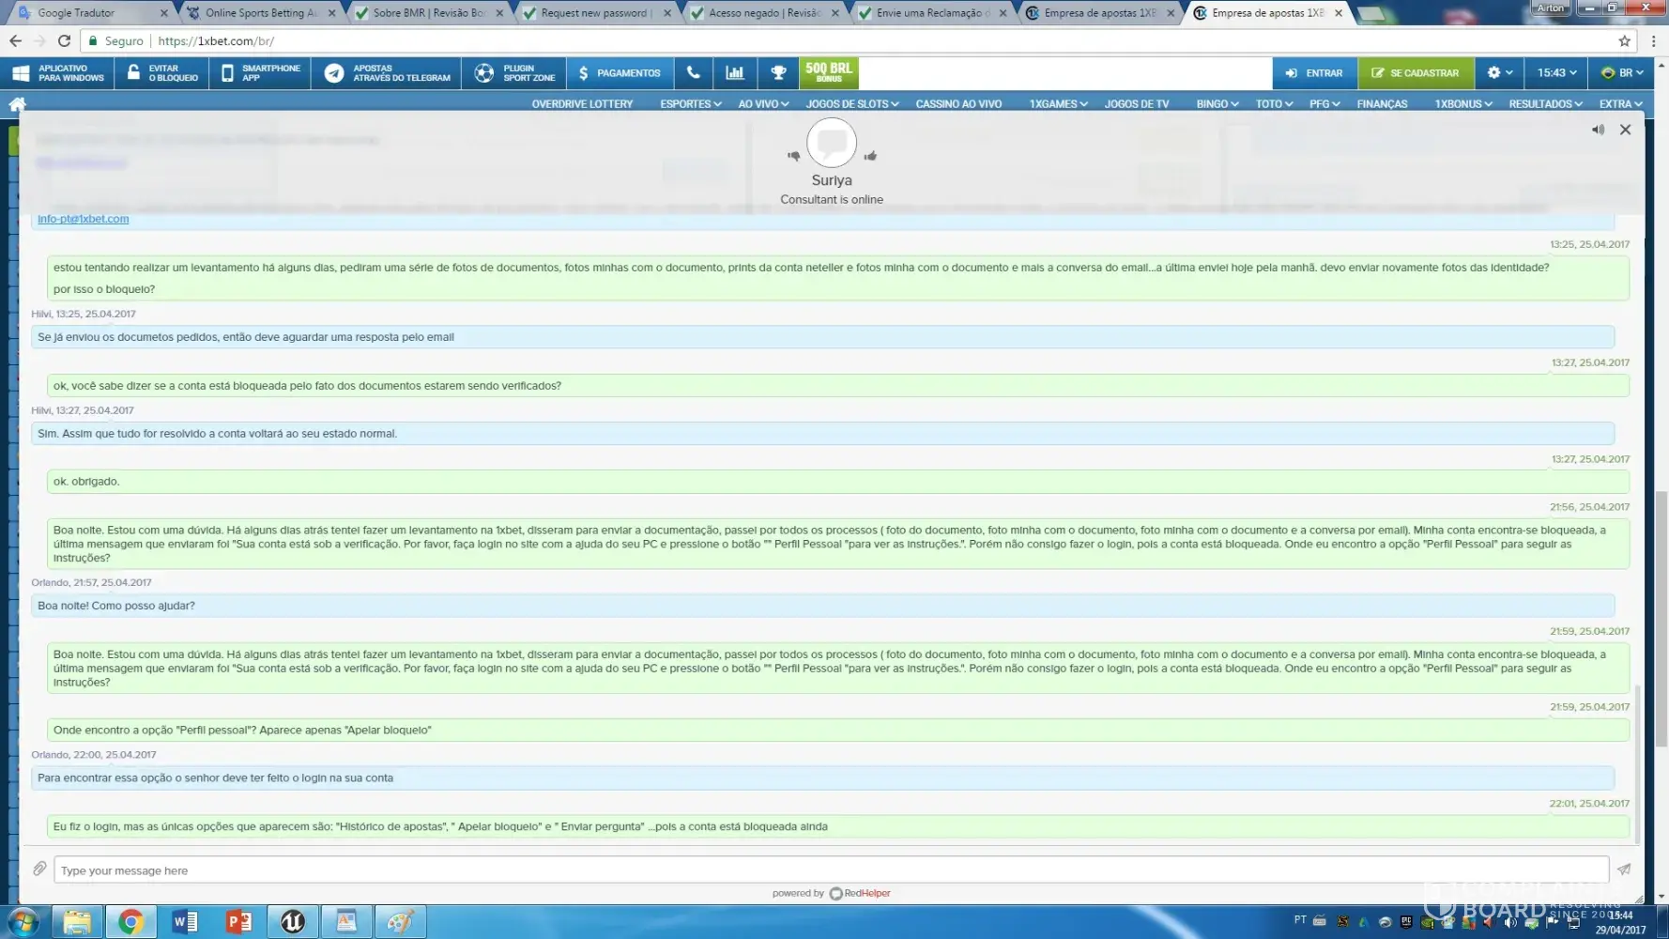Reload the current page
Viewport: 1669px width, 939px height.
(64, 41)
